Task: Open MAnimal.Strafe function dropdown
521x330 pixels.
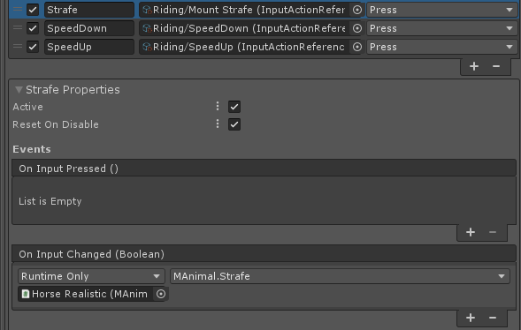Action: [340, 276]
